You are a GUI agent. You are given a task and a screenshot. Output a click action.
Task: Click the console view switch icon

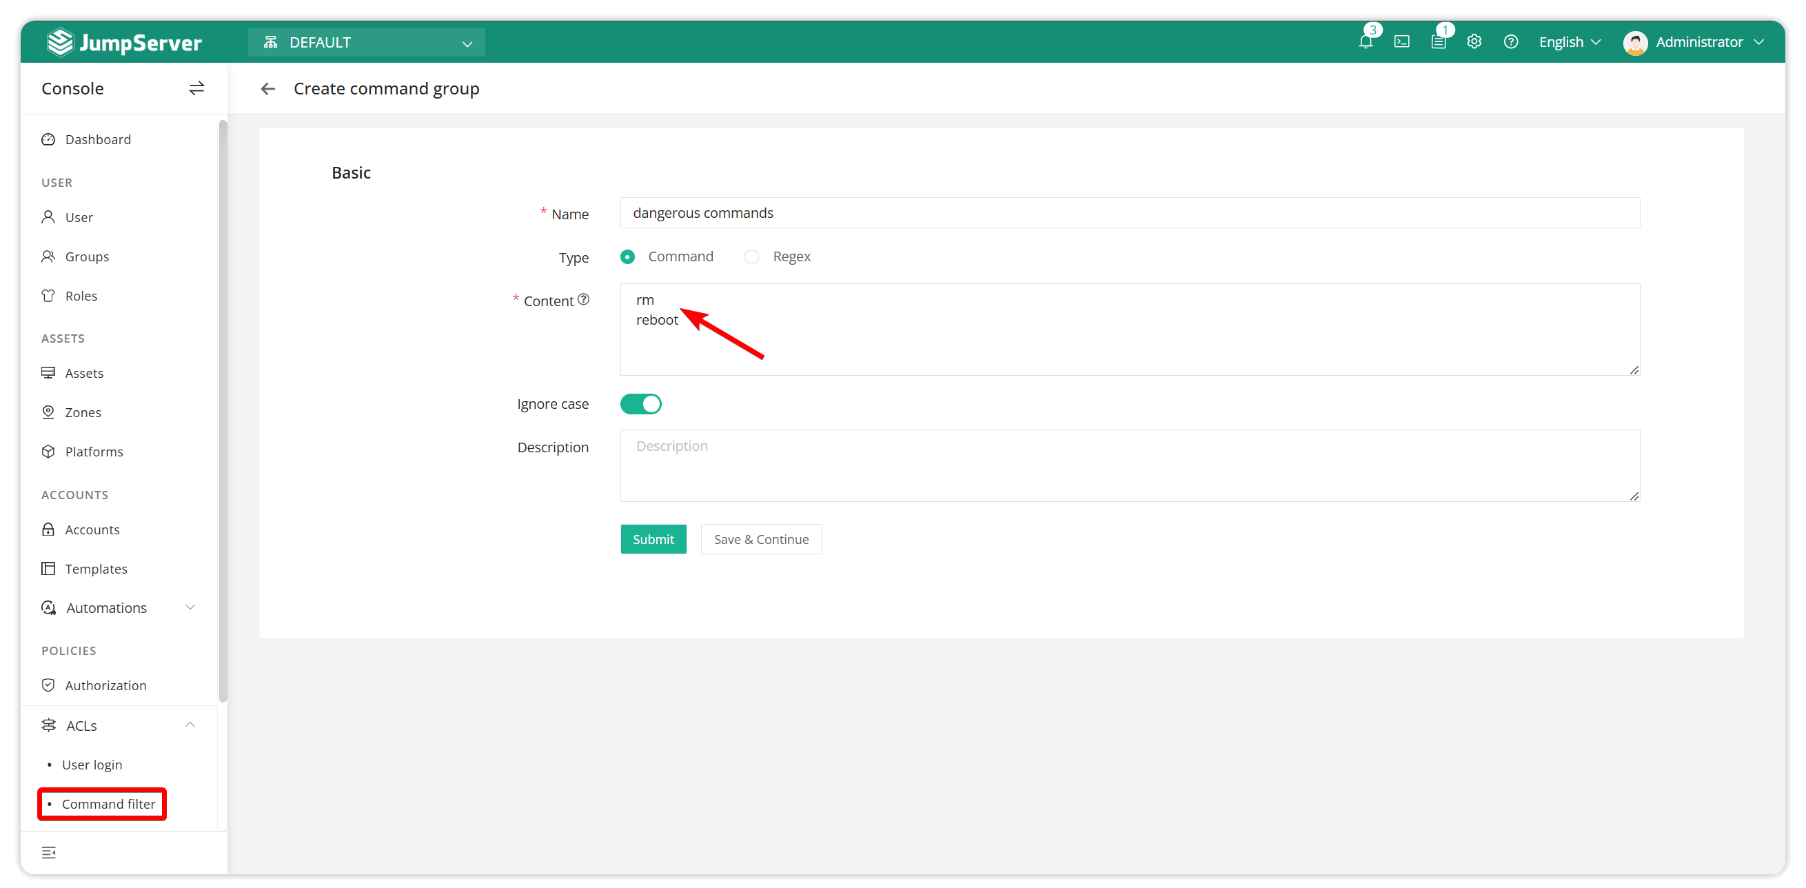[x=196, y=88]
